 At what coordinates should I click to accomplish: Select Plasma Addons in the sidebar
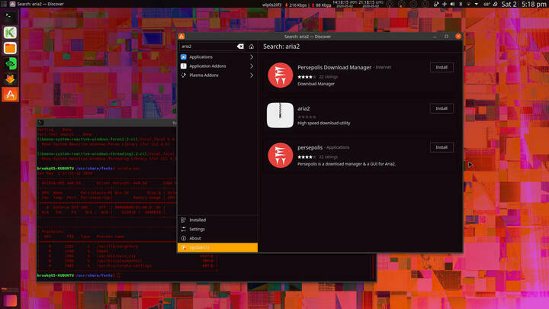pos(217,75)
